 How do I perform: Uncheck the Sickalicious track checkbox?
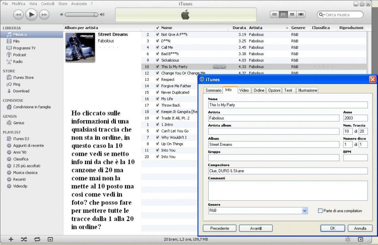coord(157,60)
